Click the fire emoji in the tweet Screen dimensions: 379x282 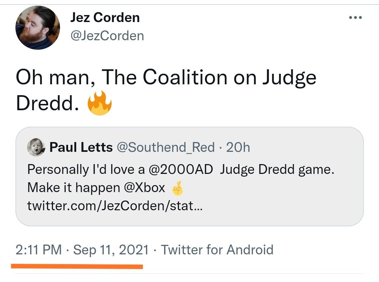(99, 104)
